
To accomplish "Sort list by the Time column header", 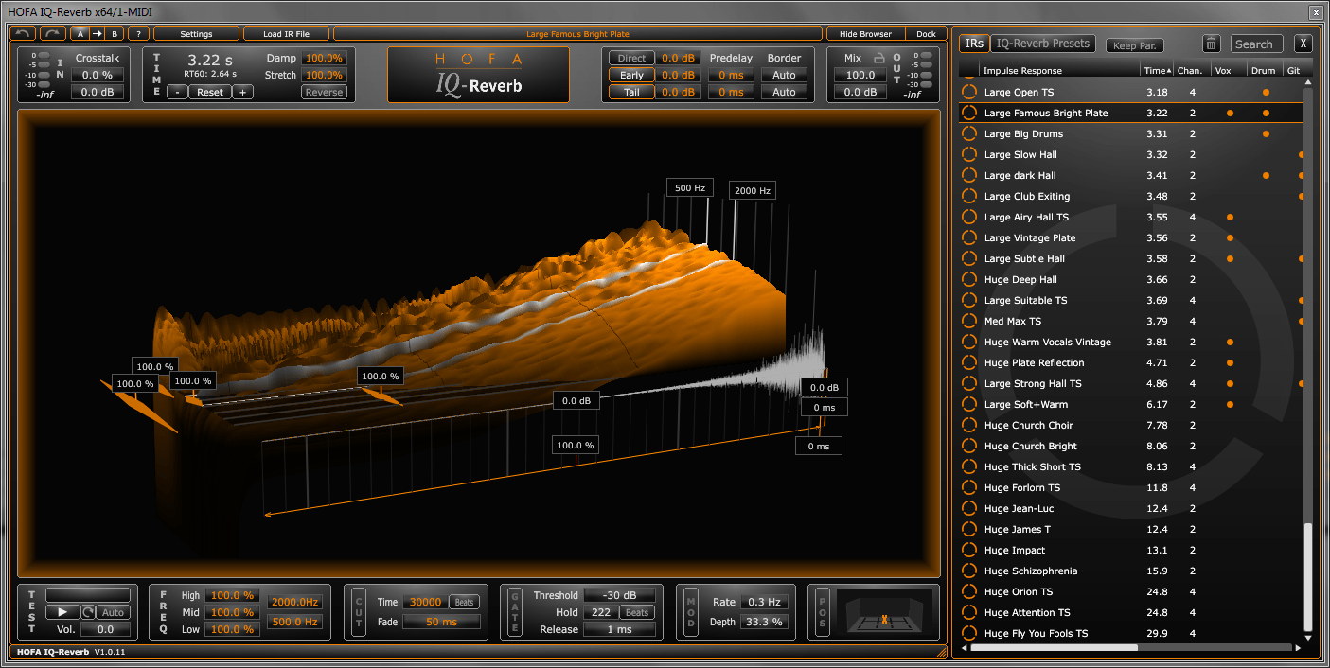I will pyautogui.click(x=1154, y=71).
